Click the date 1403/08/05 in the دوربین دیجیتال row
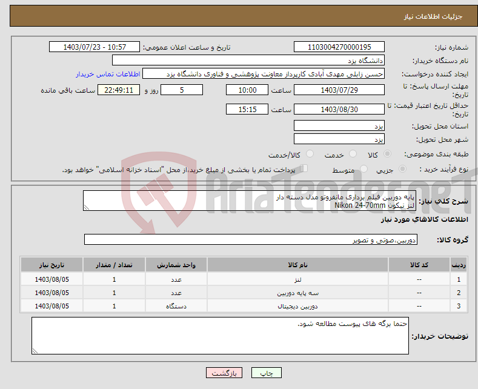Screen dimensions: 478x389 (x=52, y=306)
